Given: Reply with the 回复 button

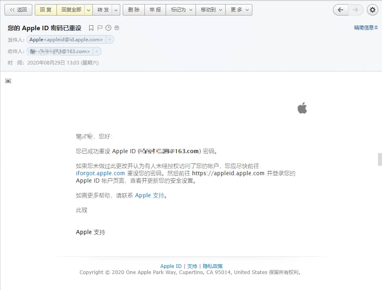Looking at the screenshot, I should pyautogui.click(x=46, y=10).
